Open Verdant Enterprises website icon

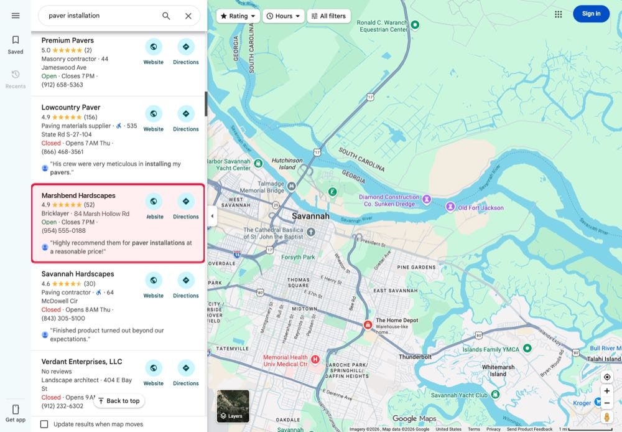(x=154, y=368)
